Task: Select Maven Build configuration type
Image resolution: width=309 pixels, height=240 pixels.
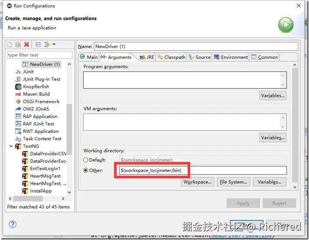Action: click(x=36, y=94)
